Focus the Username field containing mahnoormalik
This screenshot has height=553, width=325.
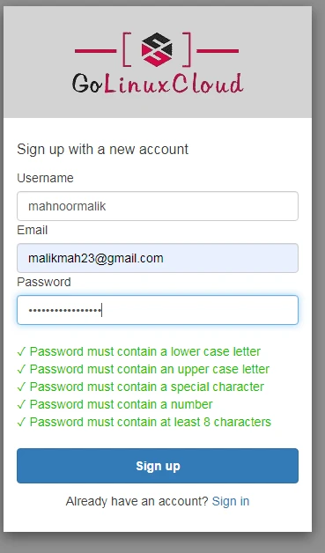[158, 206]
